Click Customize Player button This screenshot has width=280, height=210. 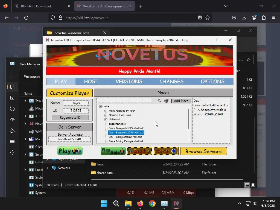tap(69, 93)
